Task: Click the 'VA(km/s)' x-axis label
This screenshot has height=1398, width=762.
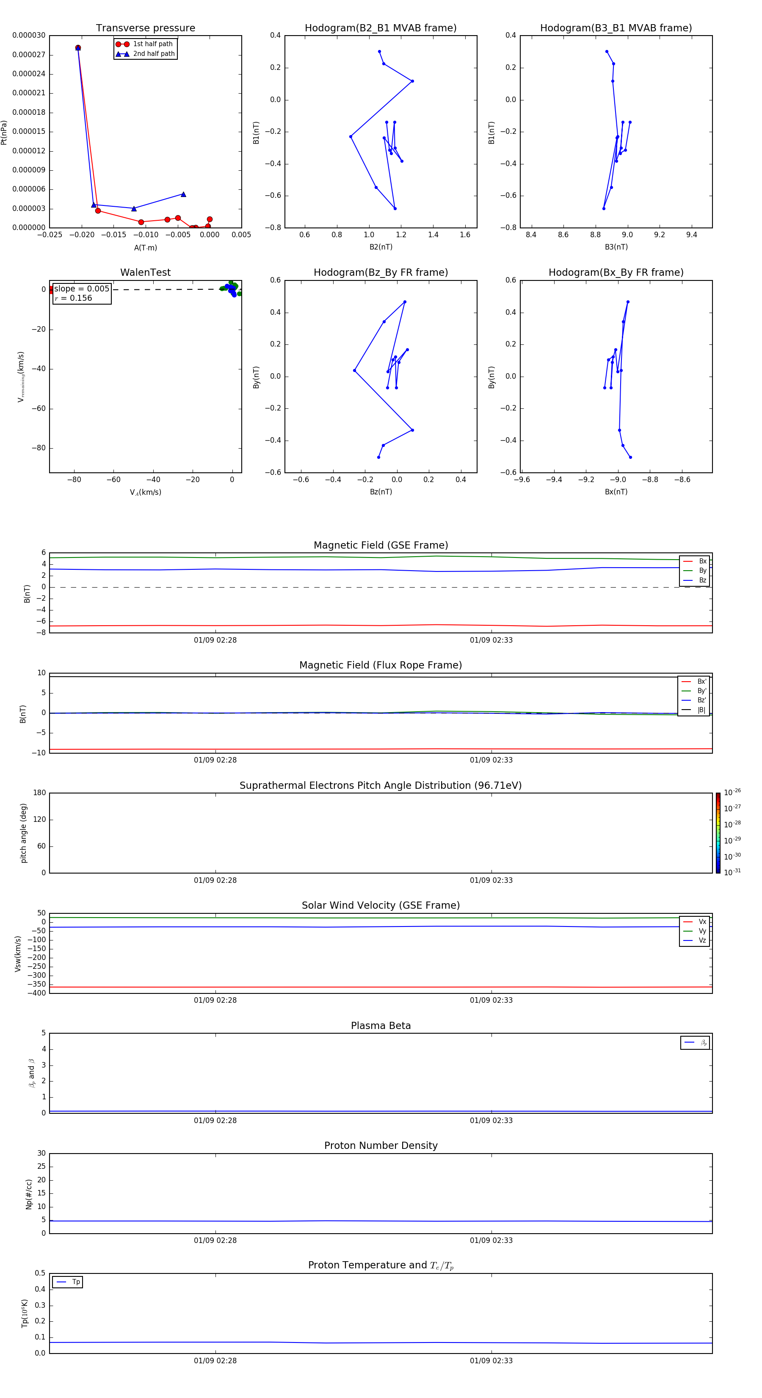Action: point(145,492)
